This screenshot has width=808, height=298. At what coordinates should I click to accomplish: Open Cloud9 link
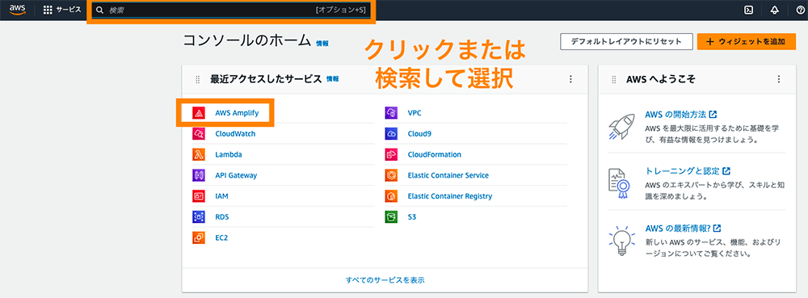(x=419, y=134)
